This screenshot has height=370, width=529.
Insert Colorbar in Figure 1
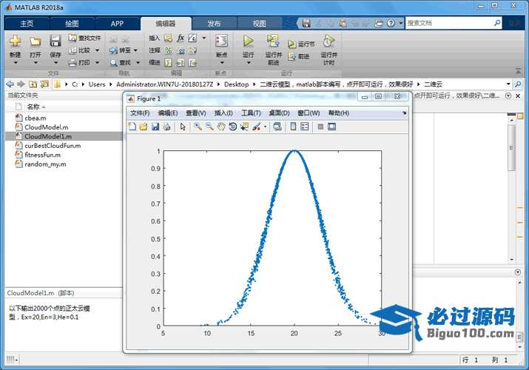(x=293, y=127)
